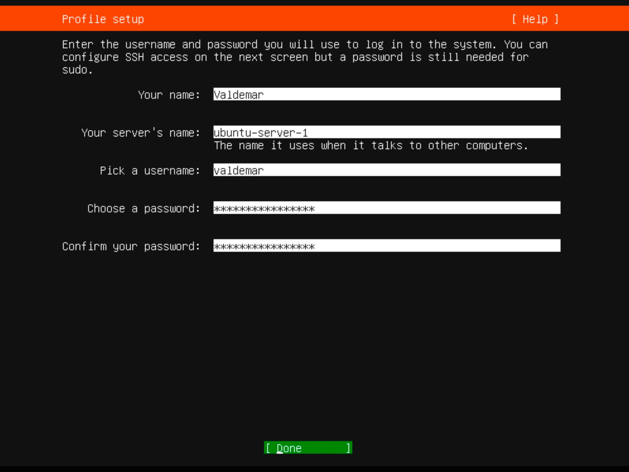Click the Choose a password label
This screenshot has width=629, height=472.
[x=133, y=208]
